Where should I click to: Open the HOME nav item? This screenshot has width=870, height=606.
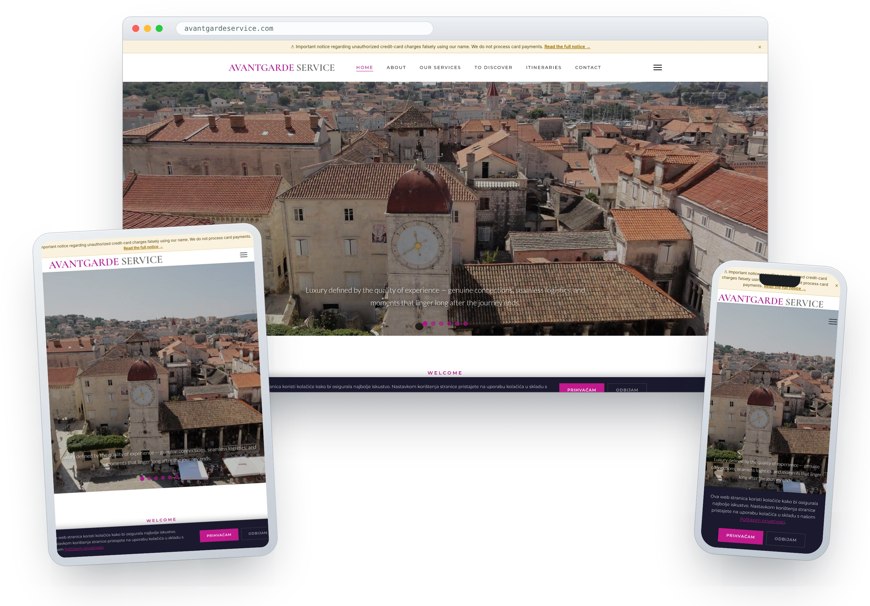(x=365, y=67)
